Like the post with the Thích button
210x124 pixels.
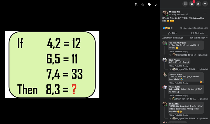172,33
